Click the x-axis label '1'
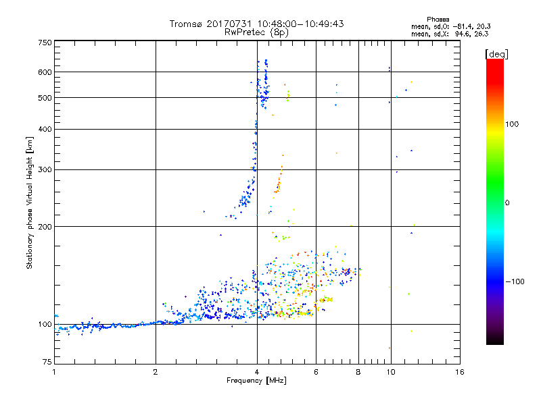 coord(54,372)
